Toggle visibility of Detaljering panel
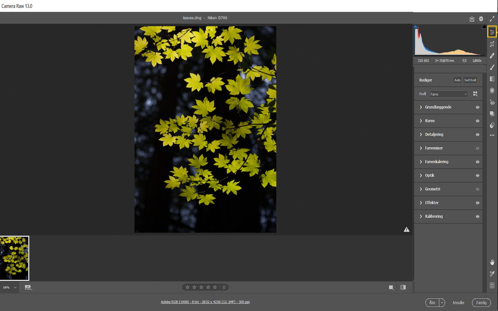 478,135
